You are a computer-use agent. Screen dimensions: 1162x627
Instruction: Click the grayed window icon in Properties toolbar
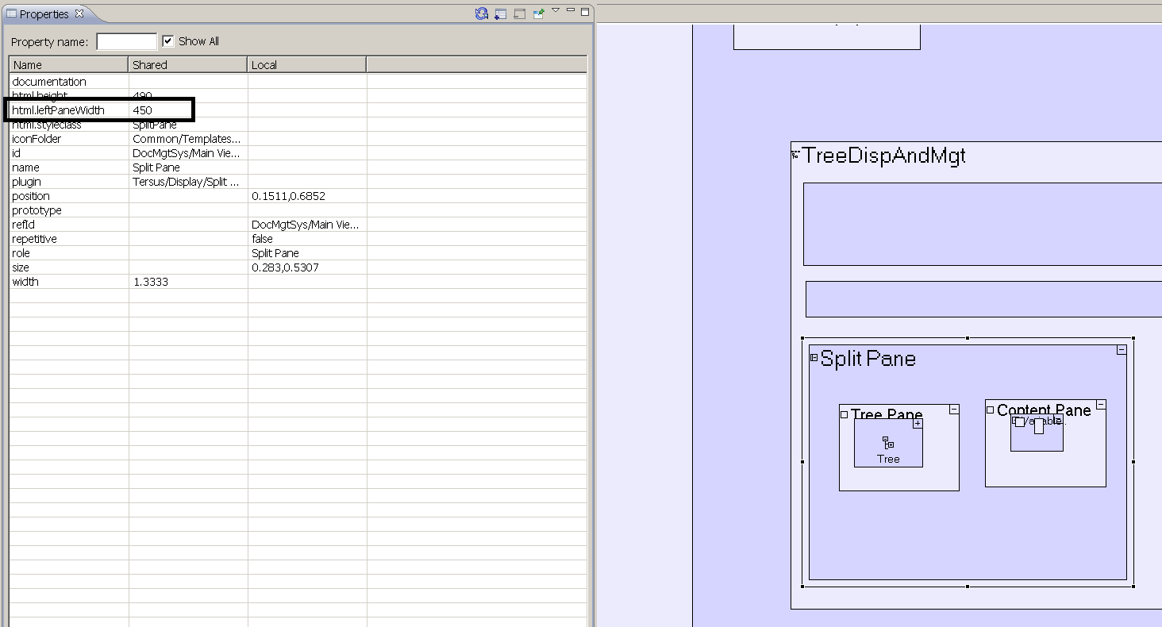click(519, 13)
